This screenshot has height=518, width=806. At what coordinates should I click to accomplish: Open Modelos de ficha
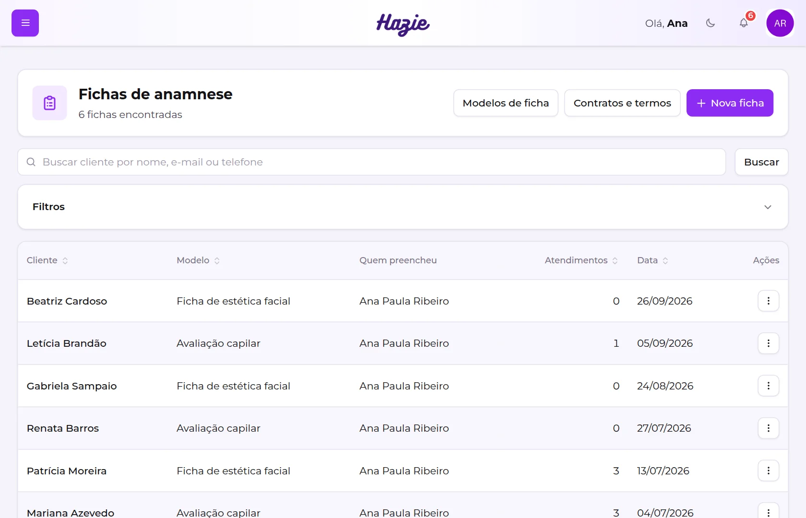pos(506,103)
